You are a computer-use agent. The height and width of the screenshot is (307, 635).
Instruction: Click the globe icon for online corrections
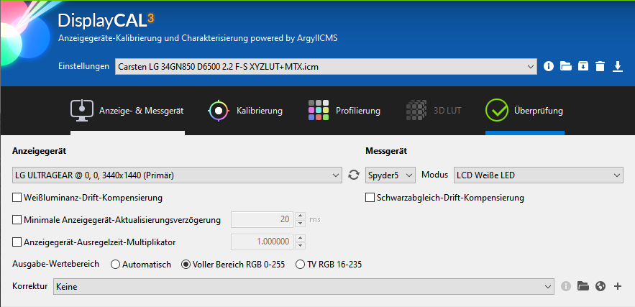point(600,286)
